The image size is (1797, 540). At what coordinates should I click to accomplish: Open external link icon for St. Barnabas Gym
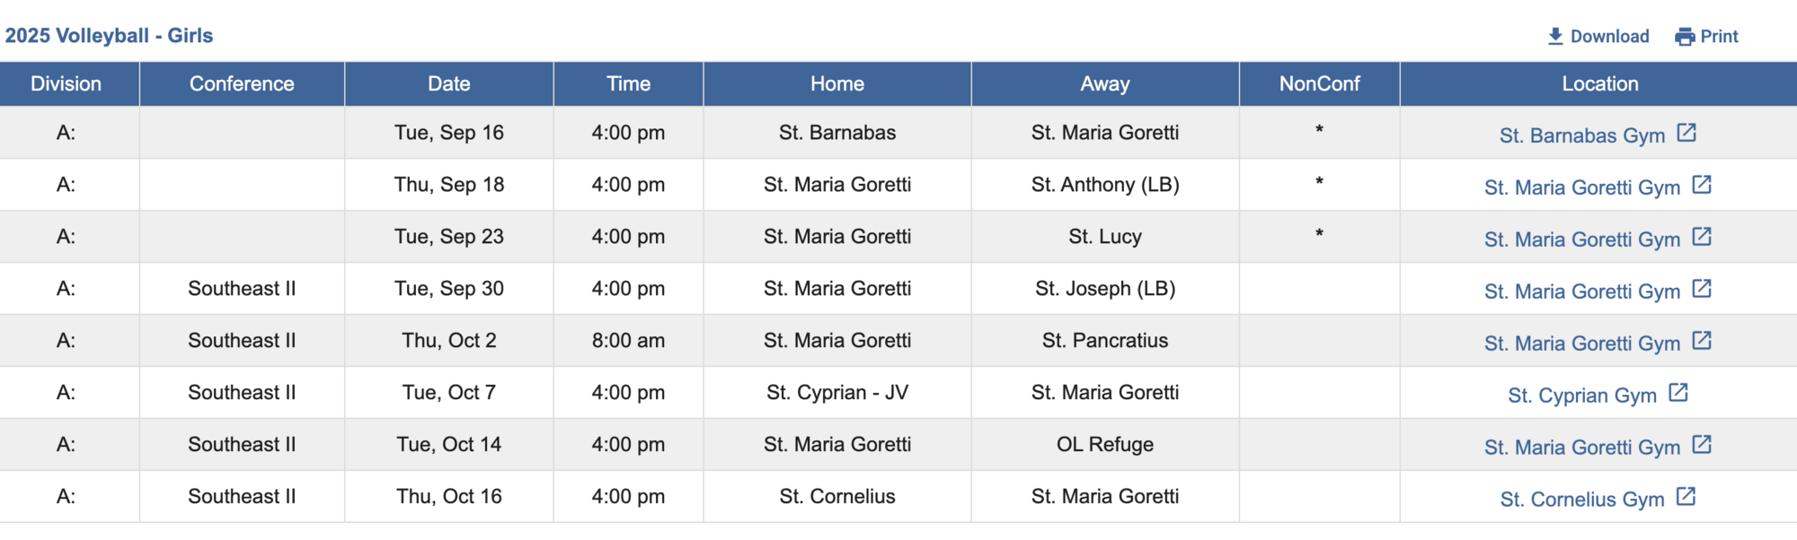(x=1686, y=133)
